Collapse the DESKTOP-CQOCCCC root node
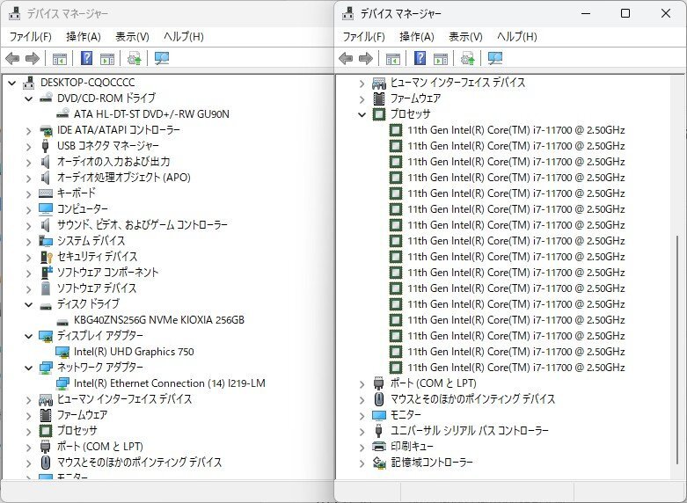The width and height of the screenshot is (687, 503). pyautogui.click(x=12, y=83)
